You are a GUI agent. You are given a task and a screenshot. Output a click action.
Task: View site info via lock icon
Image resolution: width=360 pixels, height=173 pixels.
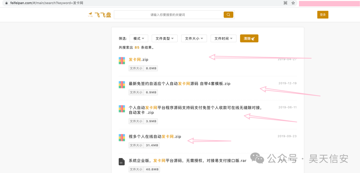coord(6,3)
